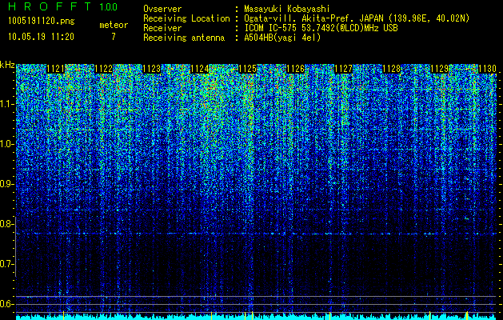Click the HROFFT title text
The width and height of the screenshot is (503, 320).
pos(50,6)
